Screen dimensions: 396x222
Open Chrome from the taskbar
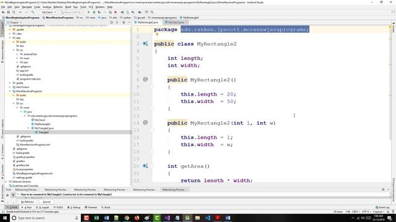pos(127,218)
